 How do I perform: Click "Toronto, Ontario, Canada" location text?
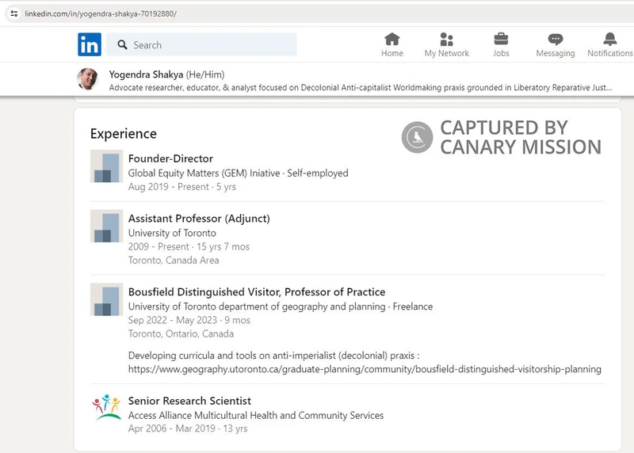tap(181, 333)
